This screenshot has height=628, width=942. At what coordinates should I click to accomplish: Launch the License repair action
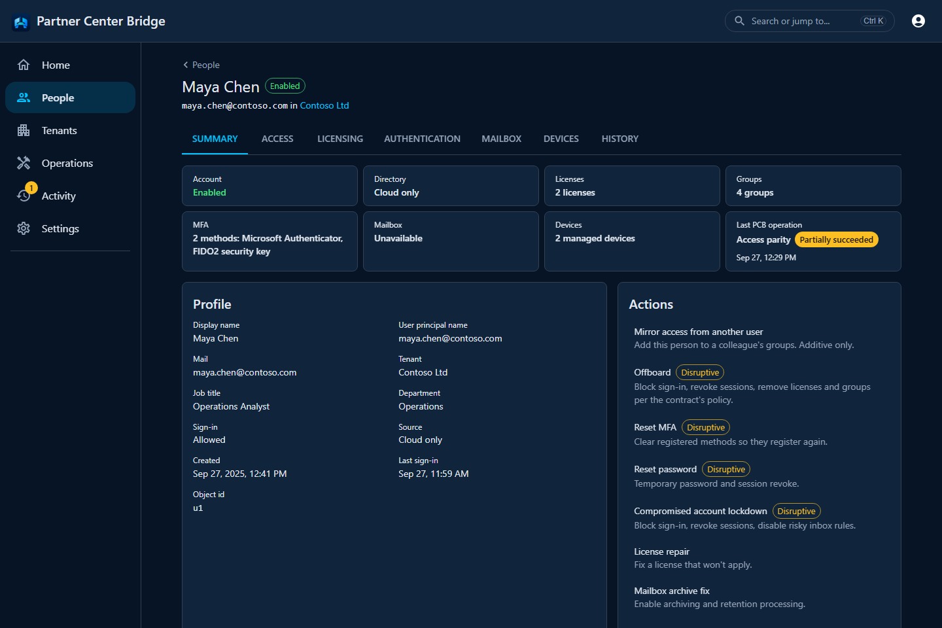click(759, 558)
